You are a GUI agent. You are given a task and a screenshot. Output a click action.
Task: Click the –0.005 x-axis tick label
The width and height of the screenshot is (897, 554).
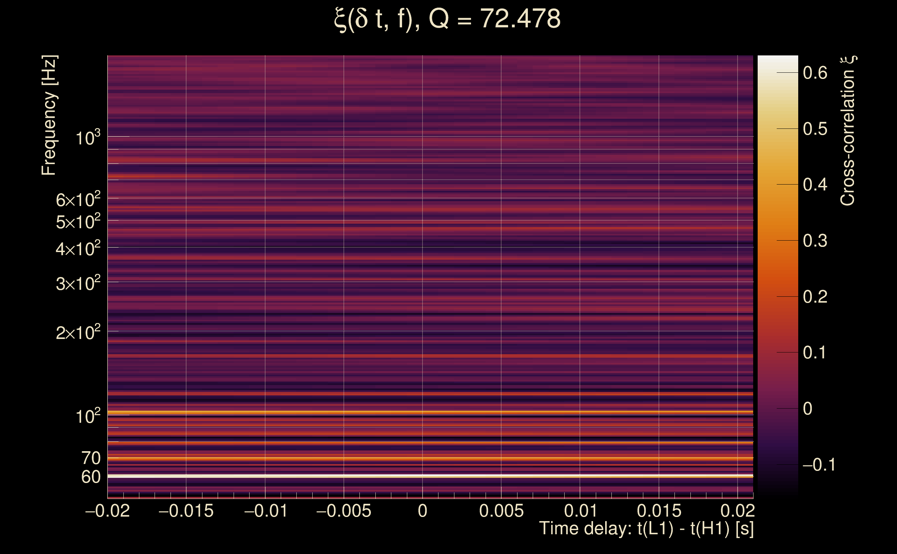click(x=343, y=511)
